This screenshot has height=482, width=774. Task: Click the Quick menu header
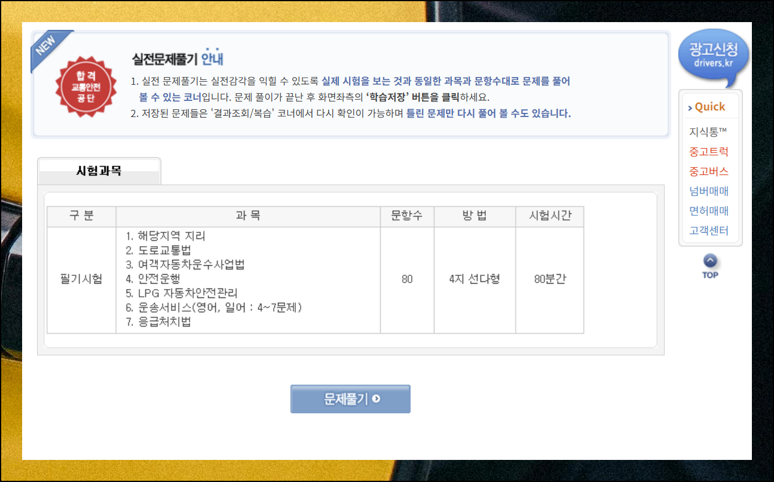706,107
